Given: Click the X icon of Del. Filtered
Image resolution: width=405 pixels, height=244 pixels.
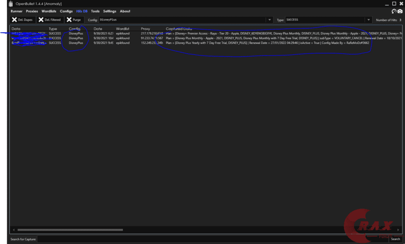Looking at the screenshot, I should tap(41, 20).
